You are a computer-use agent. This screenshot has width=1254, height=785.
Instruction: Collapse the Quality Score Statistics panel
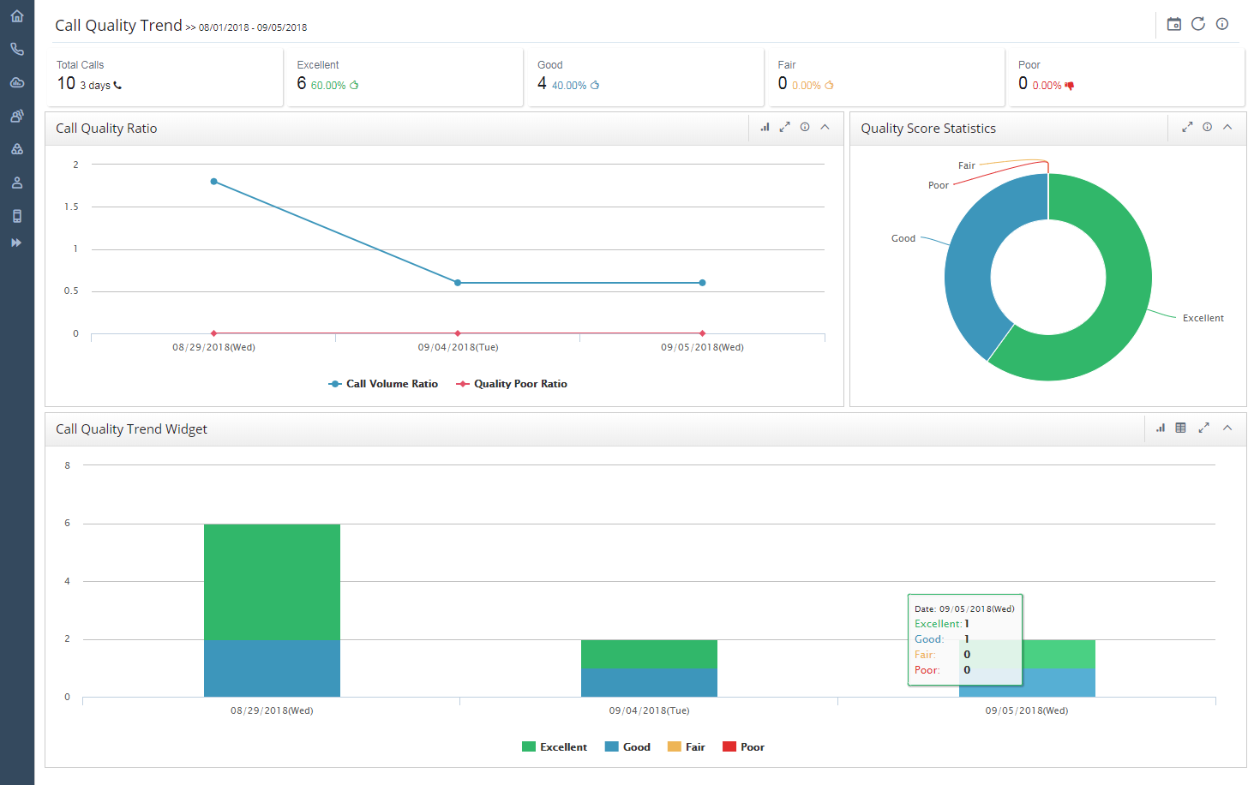click(1227, 127)
